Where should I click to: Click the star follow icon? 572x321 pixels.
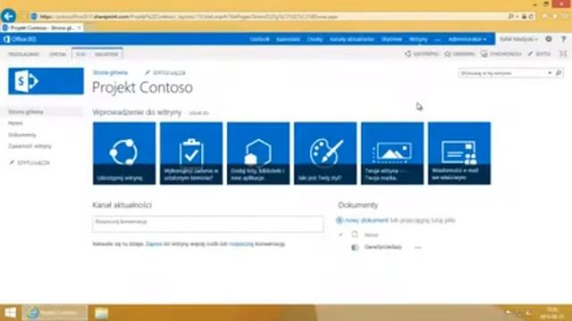click(x=448, y=53)
